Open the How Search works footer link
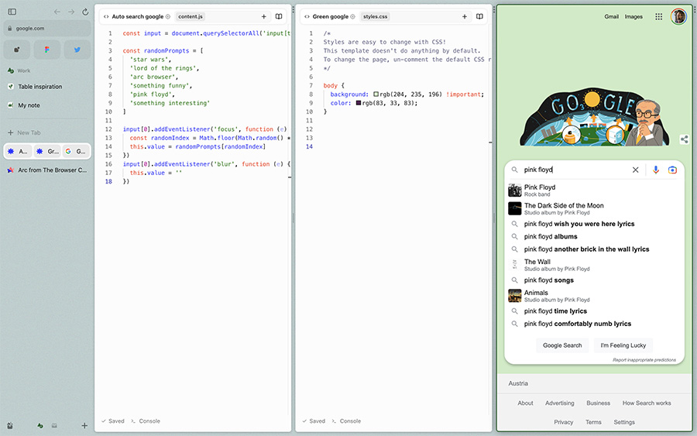The width and height of the screenshot is (697, 436). tap(647, 403)
